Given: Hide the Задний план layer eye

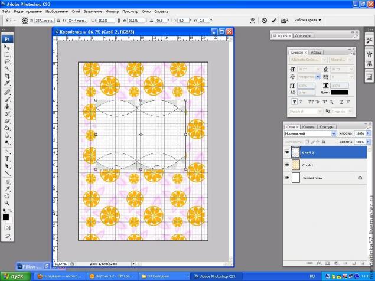Looking at the screenshot, I should 287,178.
